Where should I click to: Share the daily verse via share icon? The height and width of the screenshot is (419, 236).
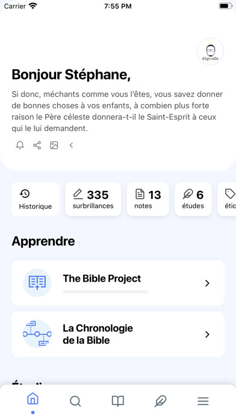coord(37,145)
